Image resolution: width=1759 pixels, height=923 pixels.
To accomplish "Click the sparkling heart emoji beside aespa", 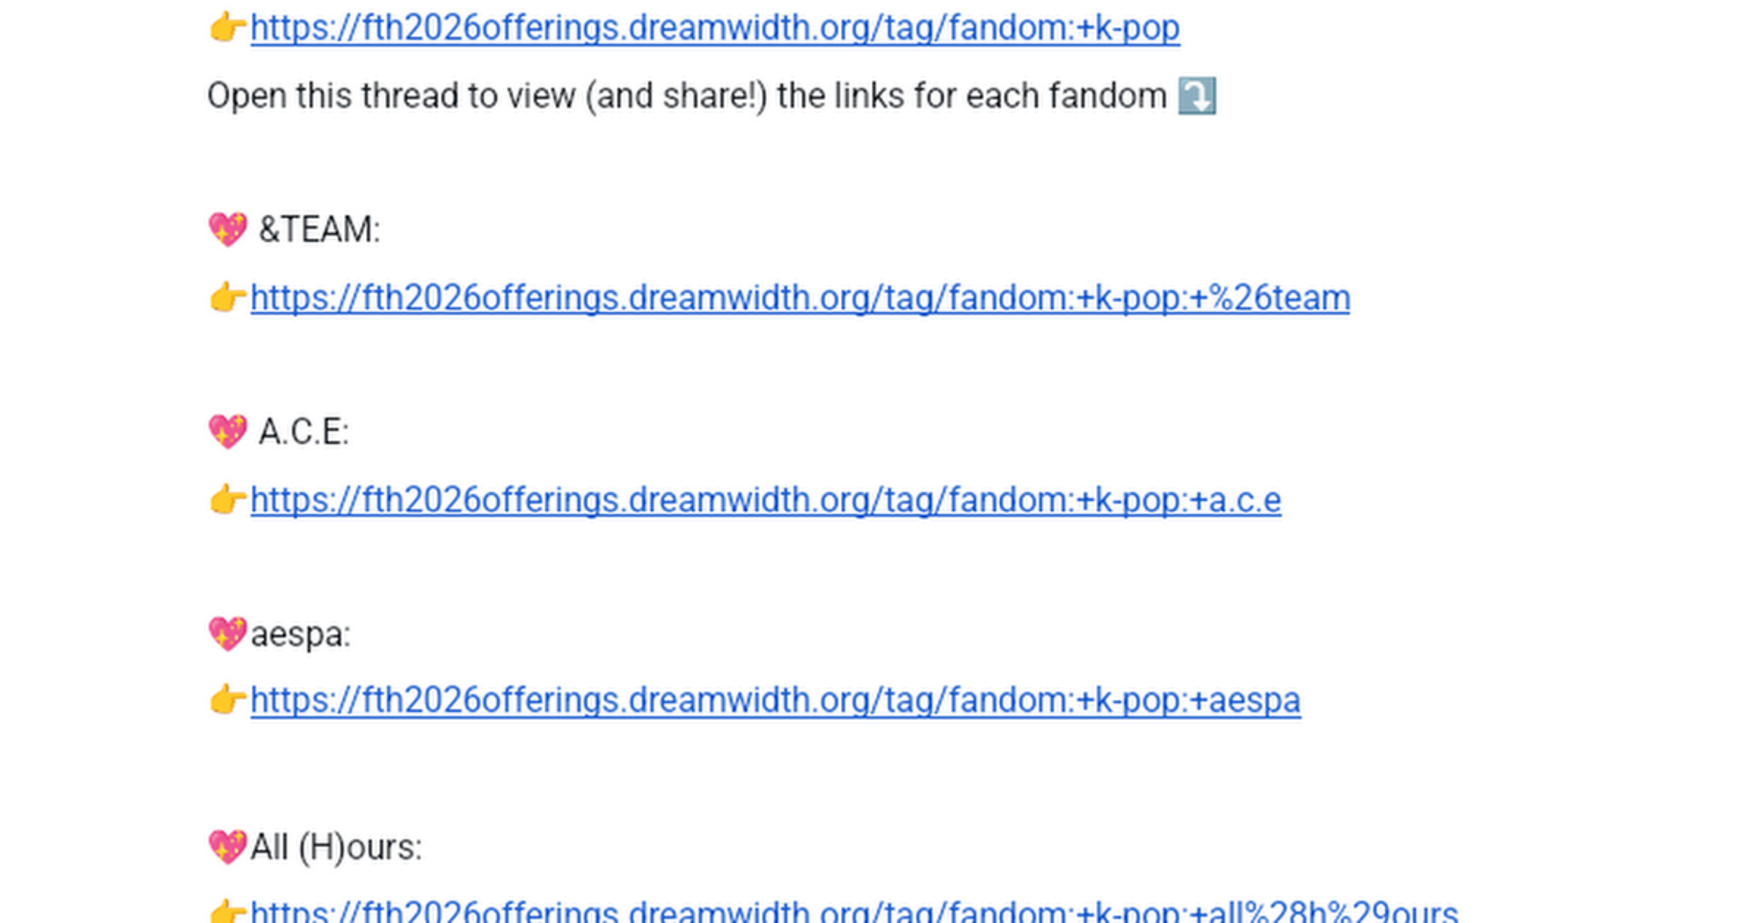I will pos(228,634).
